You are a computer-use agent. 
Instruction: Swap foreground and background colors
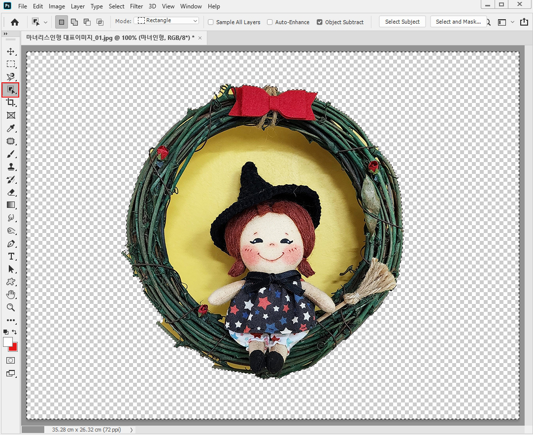(14, 332)
